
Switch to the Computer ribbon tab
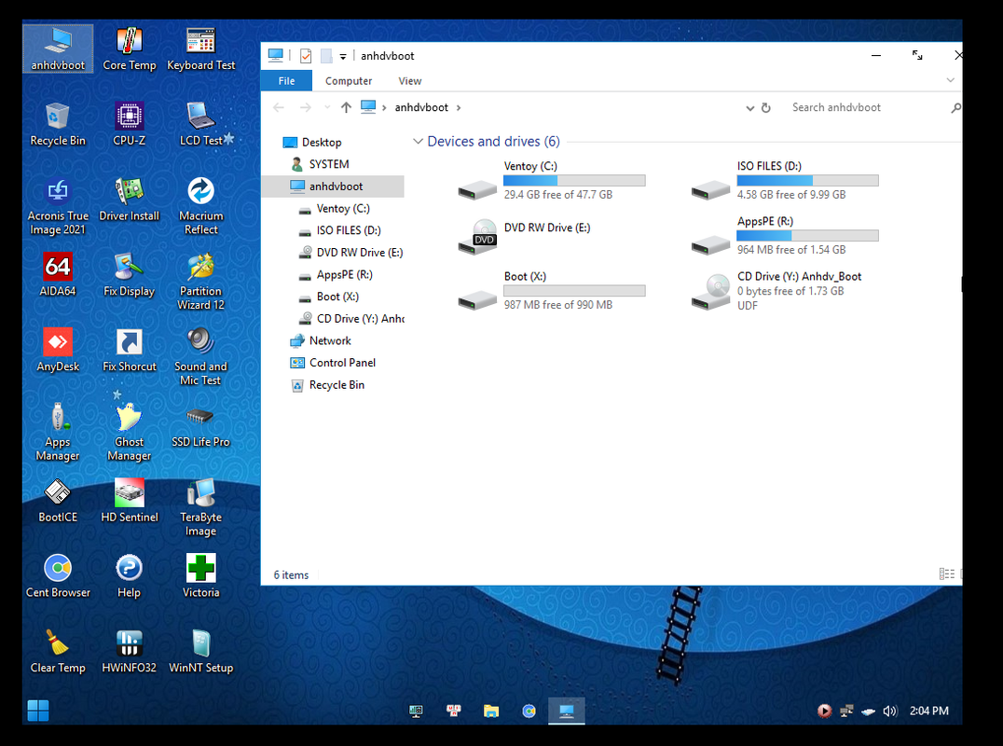pyautogui.click(x=349, y=80)
